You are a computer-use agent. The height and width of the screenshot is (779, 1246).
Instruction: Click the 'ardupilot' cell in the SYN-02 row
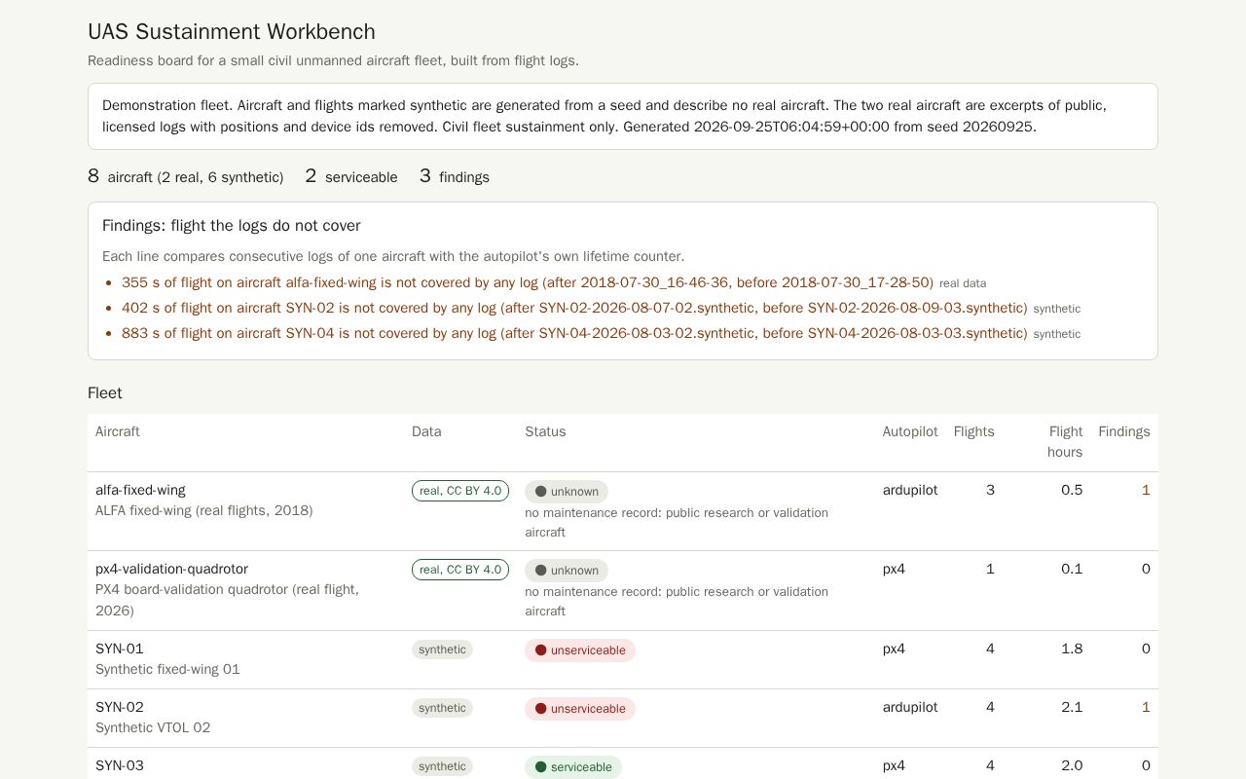click(910, 707)
